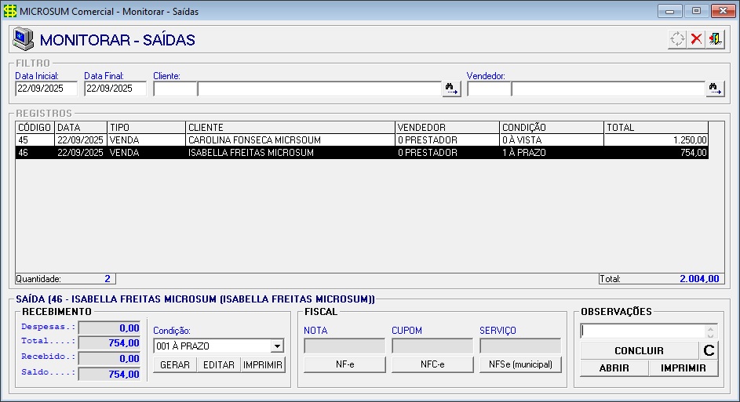Click the DATA column header
This screenshot has width=740, height=402.
point(81,127)
